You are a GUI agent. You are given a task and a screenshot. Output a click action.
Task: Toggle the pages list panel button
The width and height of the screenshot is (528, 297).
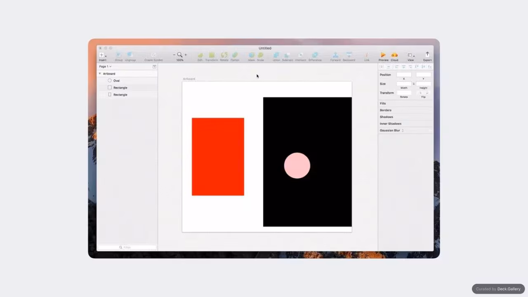154,66
